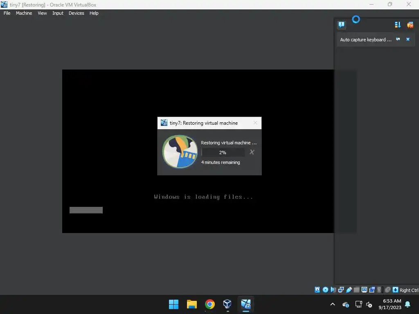Click the audio status icon
This screenshot has width=419, height=314.
pos(333,290)
